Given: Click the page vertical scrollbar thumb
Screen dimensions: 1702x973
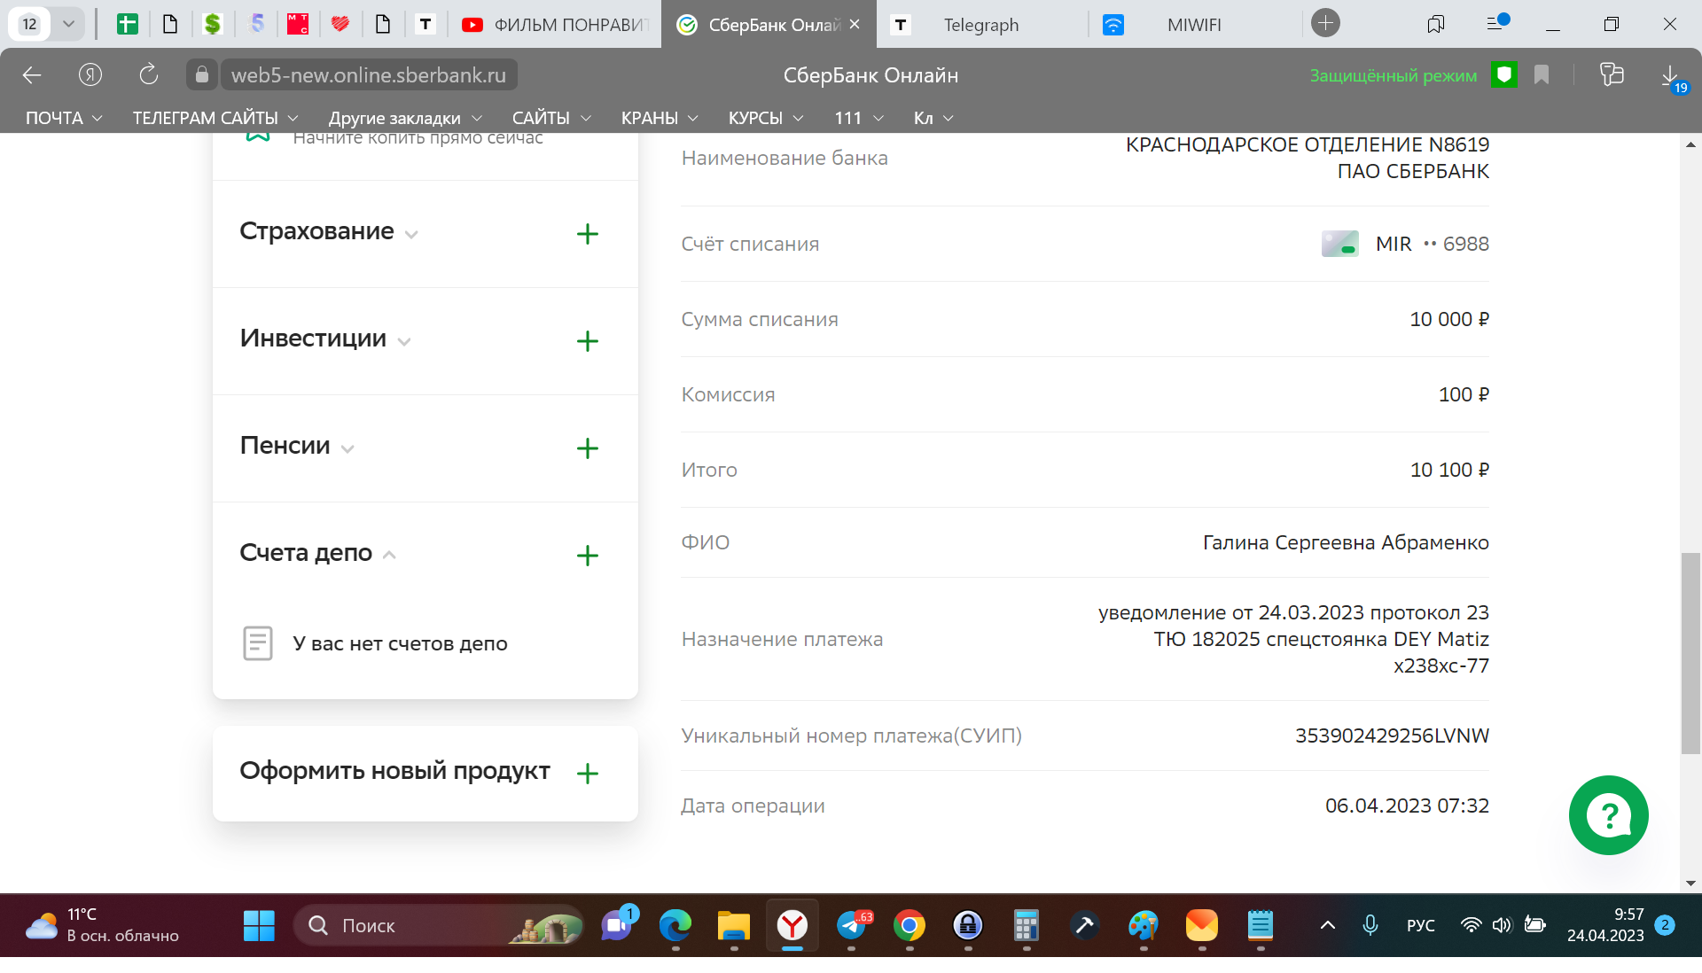Looking at the screenshot, I should (1690, 652).
